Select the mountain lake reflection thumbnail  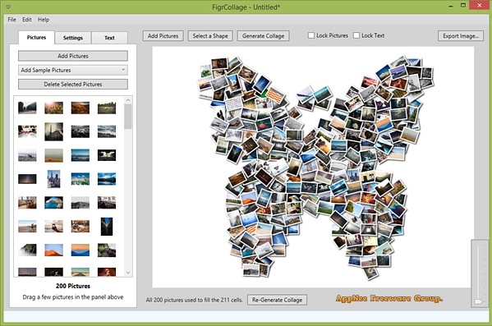pos(107,179)
